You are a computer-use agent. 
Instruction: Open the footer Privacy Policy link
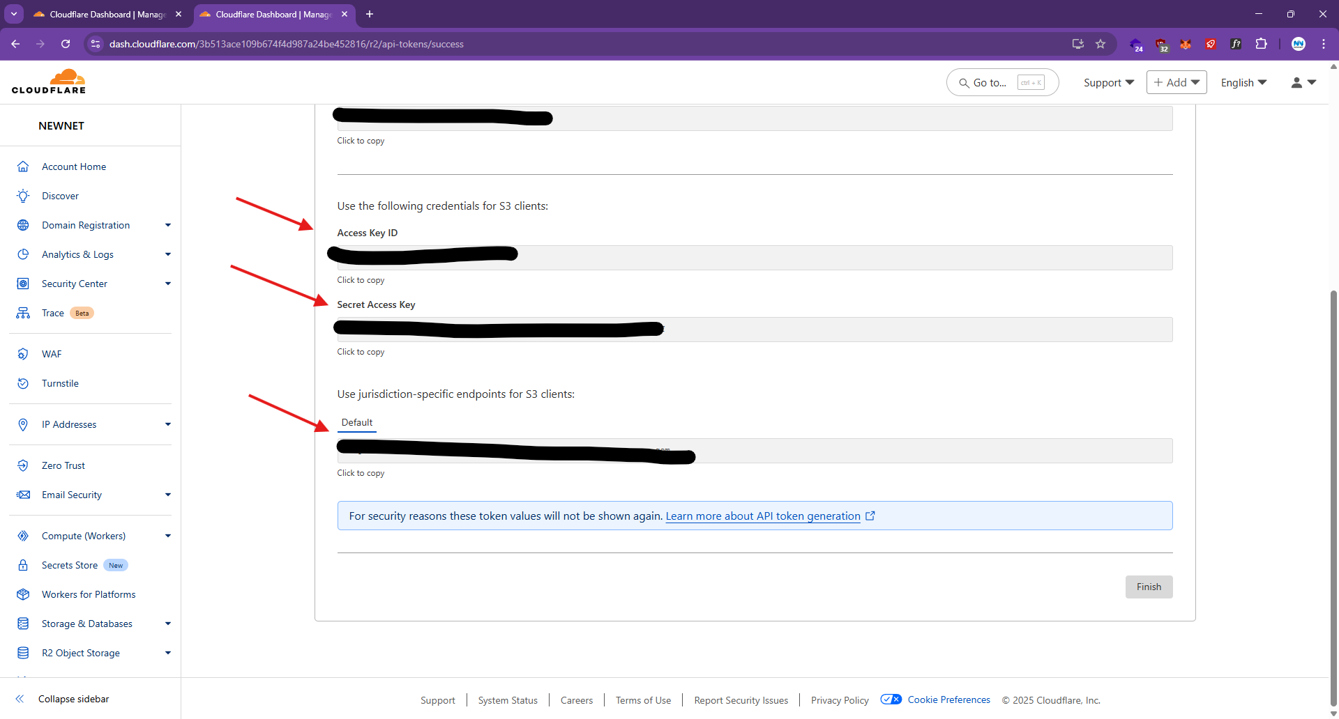pos(840,700)
